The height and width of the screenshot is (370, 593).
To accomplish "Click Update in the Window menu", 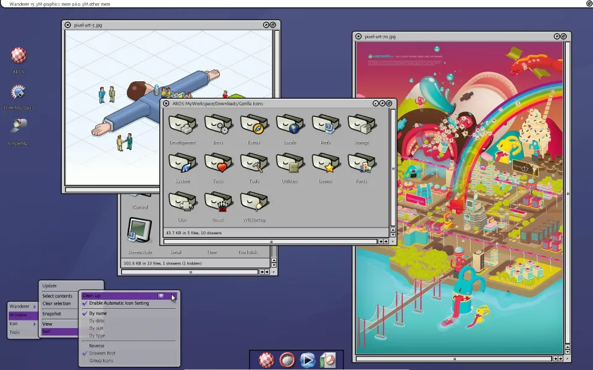I will pyautogui.click(x=49, y=286).
